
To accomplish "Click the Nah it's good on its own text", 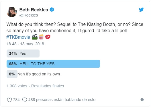I will pyautogui.click(x=39, y=74).
